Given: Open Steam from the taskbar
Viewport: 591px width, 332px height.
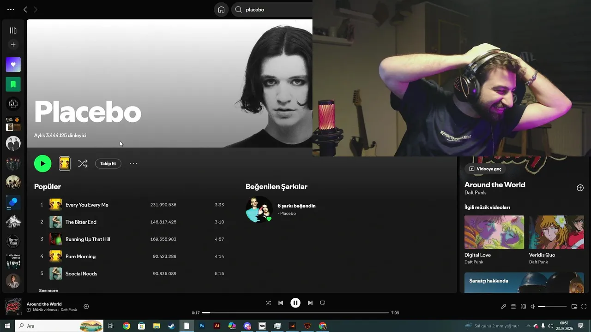Looking at the screenshot, I should pyautogui.click(x=171, y=326).
